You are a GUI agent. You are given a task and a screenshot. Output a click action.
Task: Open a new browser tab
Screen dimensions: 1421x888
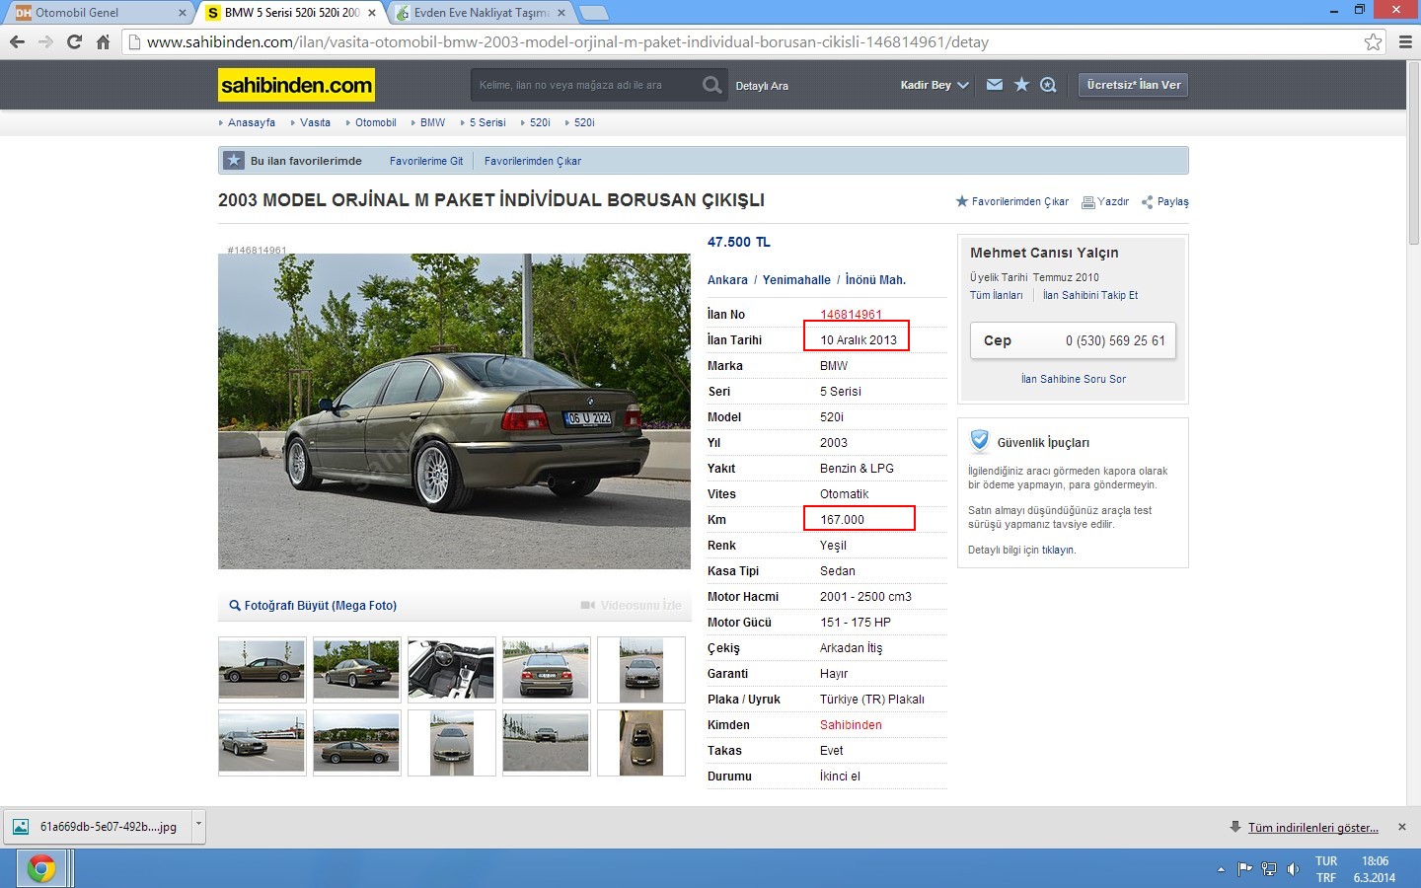(x=593, y=13)
